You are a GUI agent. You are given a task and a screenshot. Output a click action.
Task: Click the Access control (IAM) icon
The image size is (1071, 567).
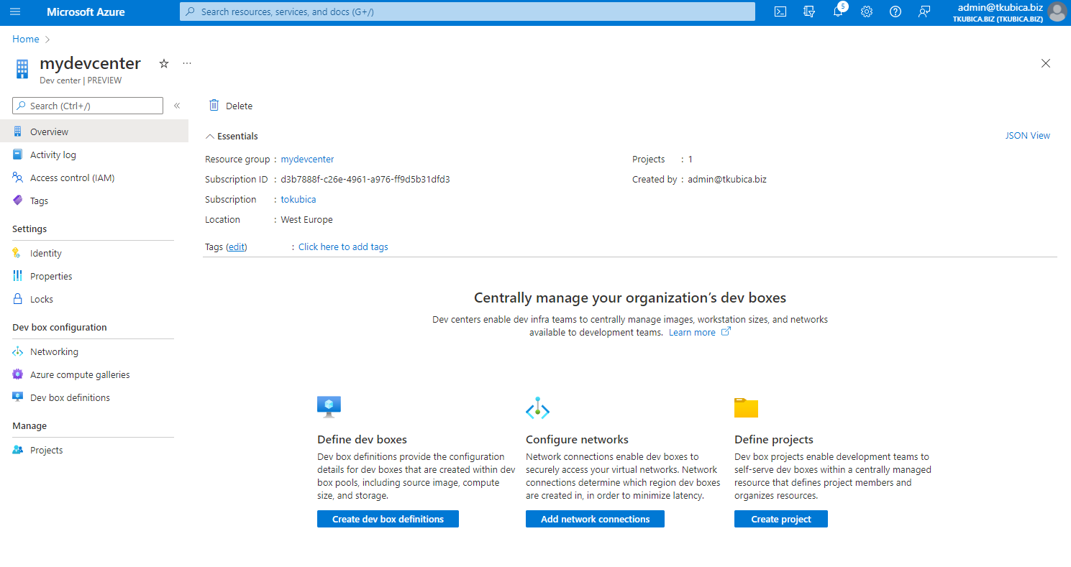[x=18, y=178]
